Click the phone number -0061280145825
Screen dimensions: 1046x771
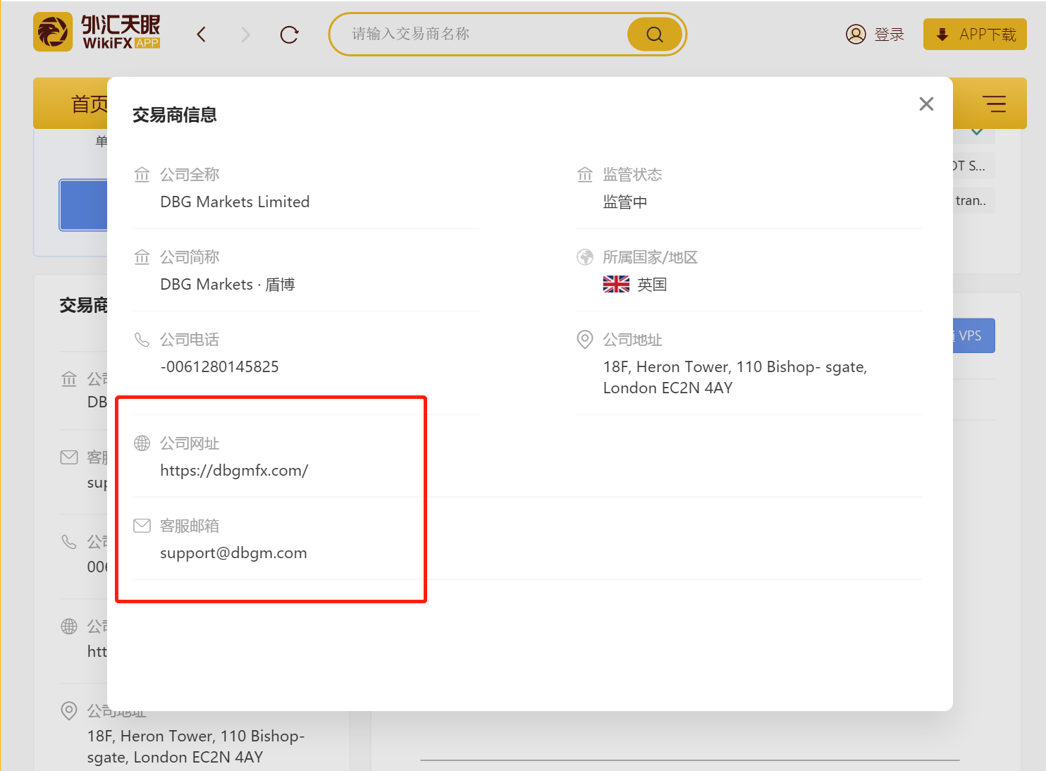point(219,366)
